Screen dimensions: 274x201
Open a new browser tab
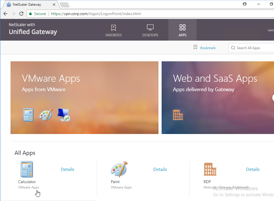click(65, 5)
